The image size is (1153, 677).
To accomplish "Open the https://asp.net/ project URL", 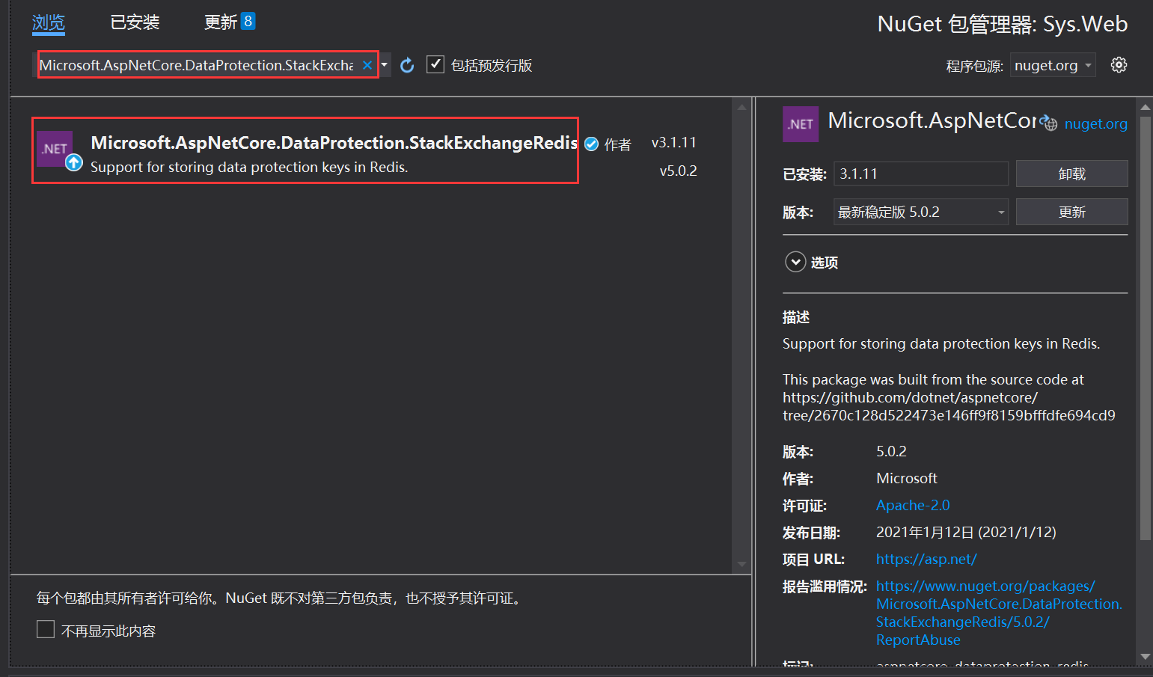I will coord(926,559).
